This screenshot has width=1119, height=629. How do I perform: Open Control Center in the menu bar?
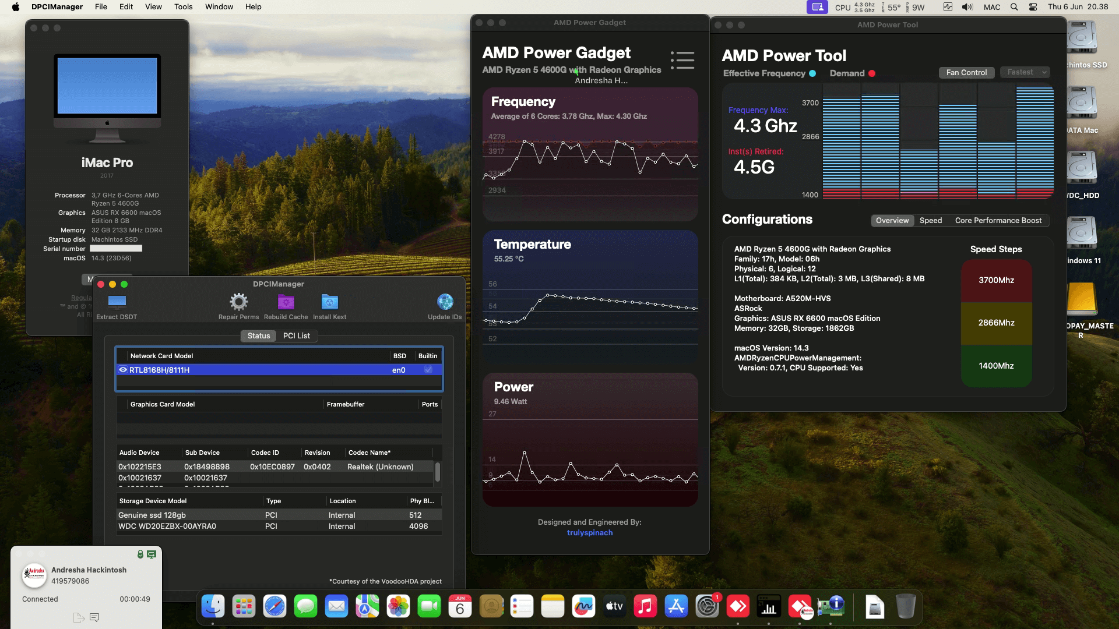pos(1033,7)
